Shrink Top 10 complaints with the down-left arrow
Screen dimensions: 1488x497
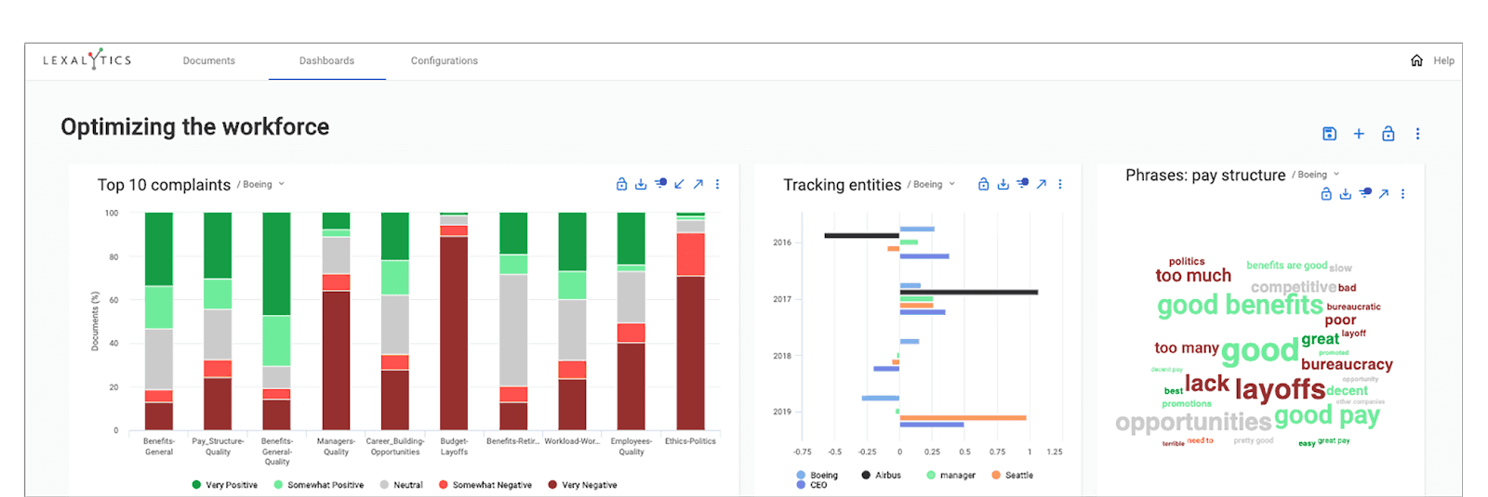[679, 184]
